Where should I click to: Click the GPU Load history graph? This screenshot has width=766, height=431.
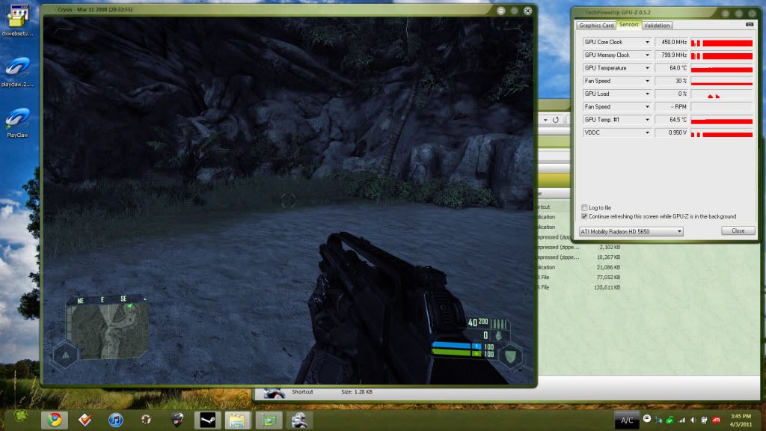point(722,94)
